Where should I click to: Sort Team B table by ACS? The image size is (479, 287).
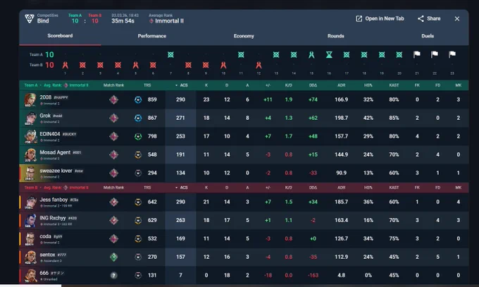pyautogui.click(x=182, y=188)
